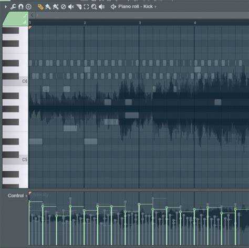Click the green note-color tab above the keyboard
This screenshot has height=248, width=249.
click(x=15, y=19)
